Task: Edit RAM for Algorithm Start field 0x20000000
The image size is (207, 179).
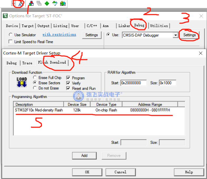Action: tap(133, 83)
